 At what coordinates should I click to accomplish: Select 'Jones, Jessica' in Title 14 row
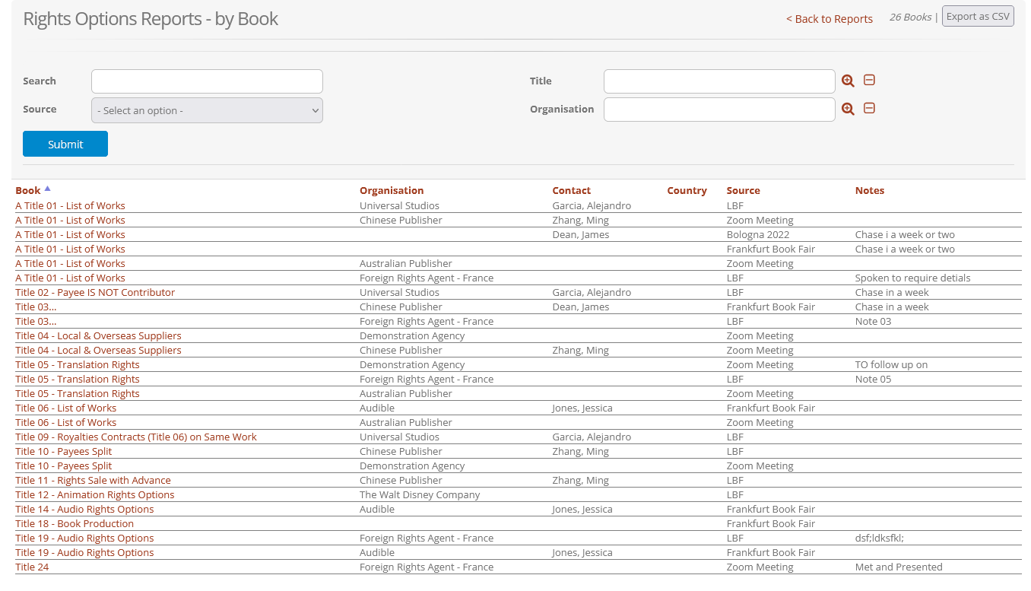pyautogui.click(x=582, y=509)
